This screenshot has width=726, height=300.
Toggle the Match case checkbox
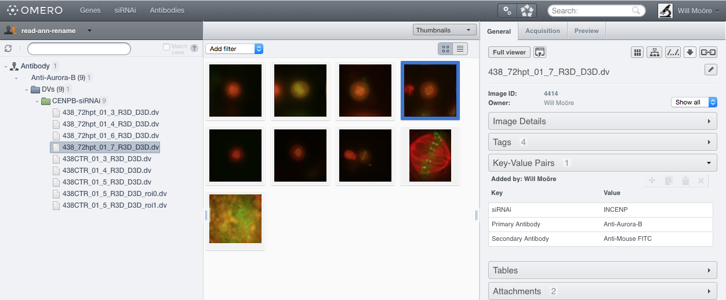pos(166,47)
